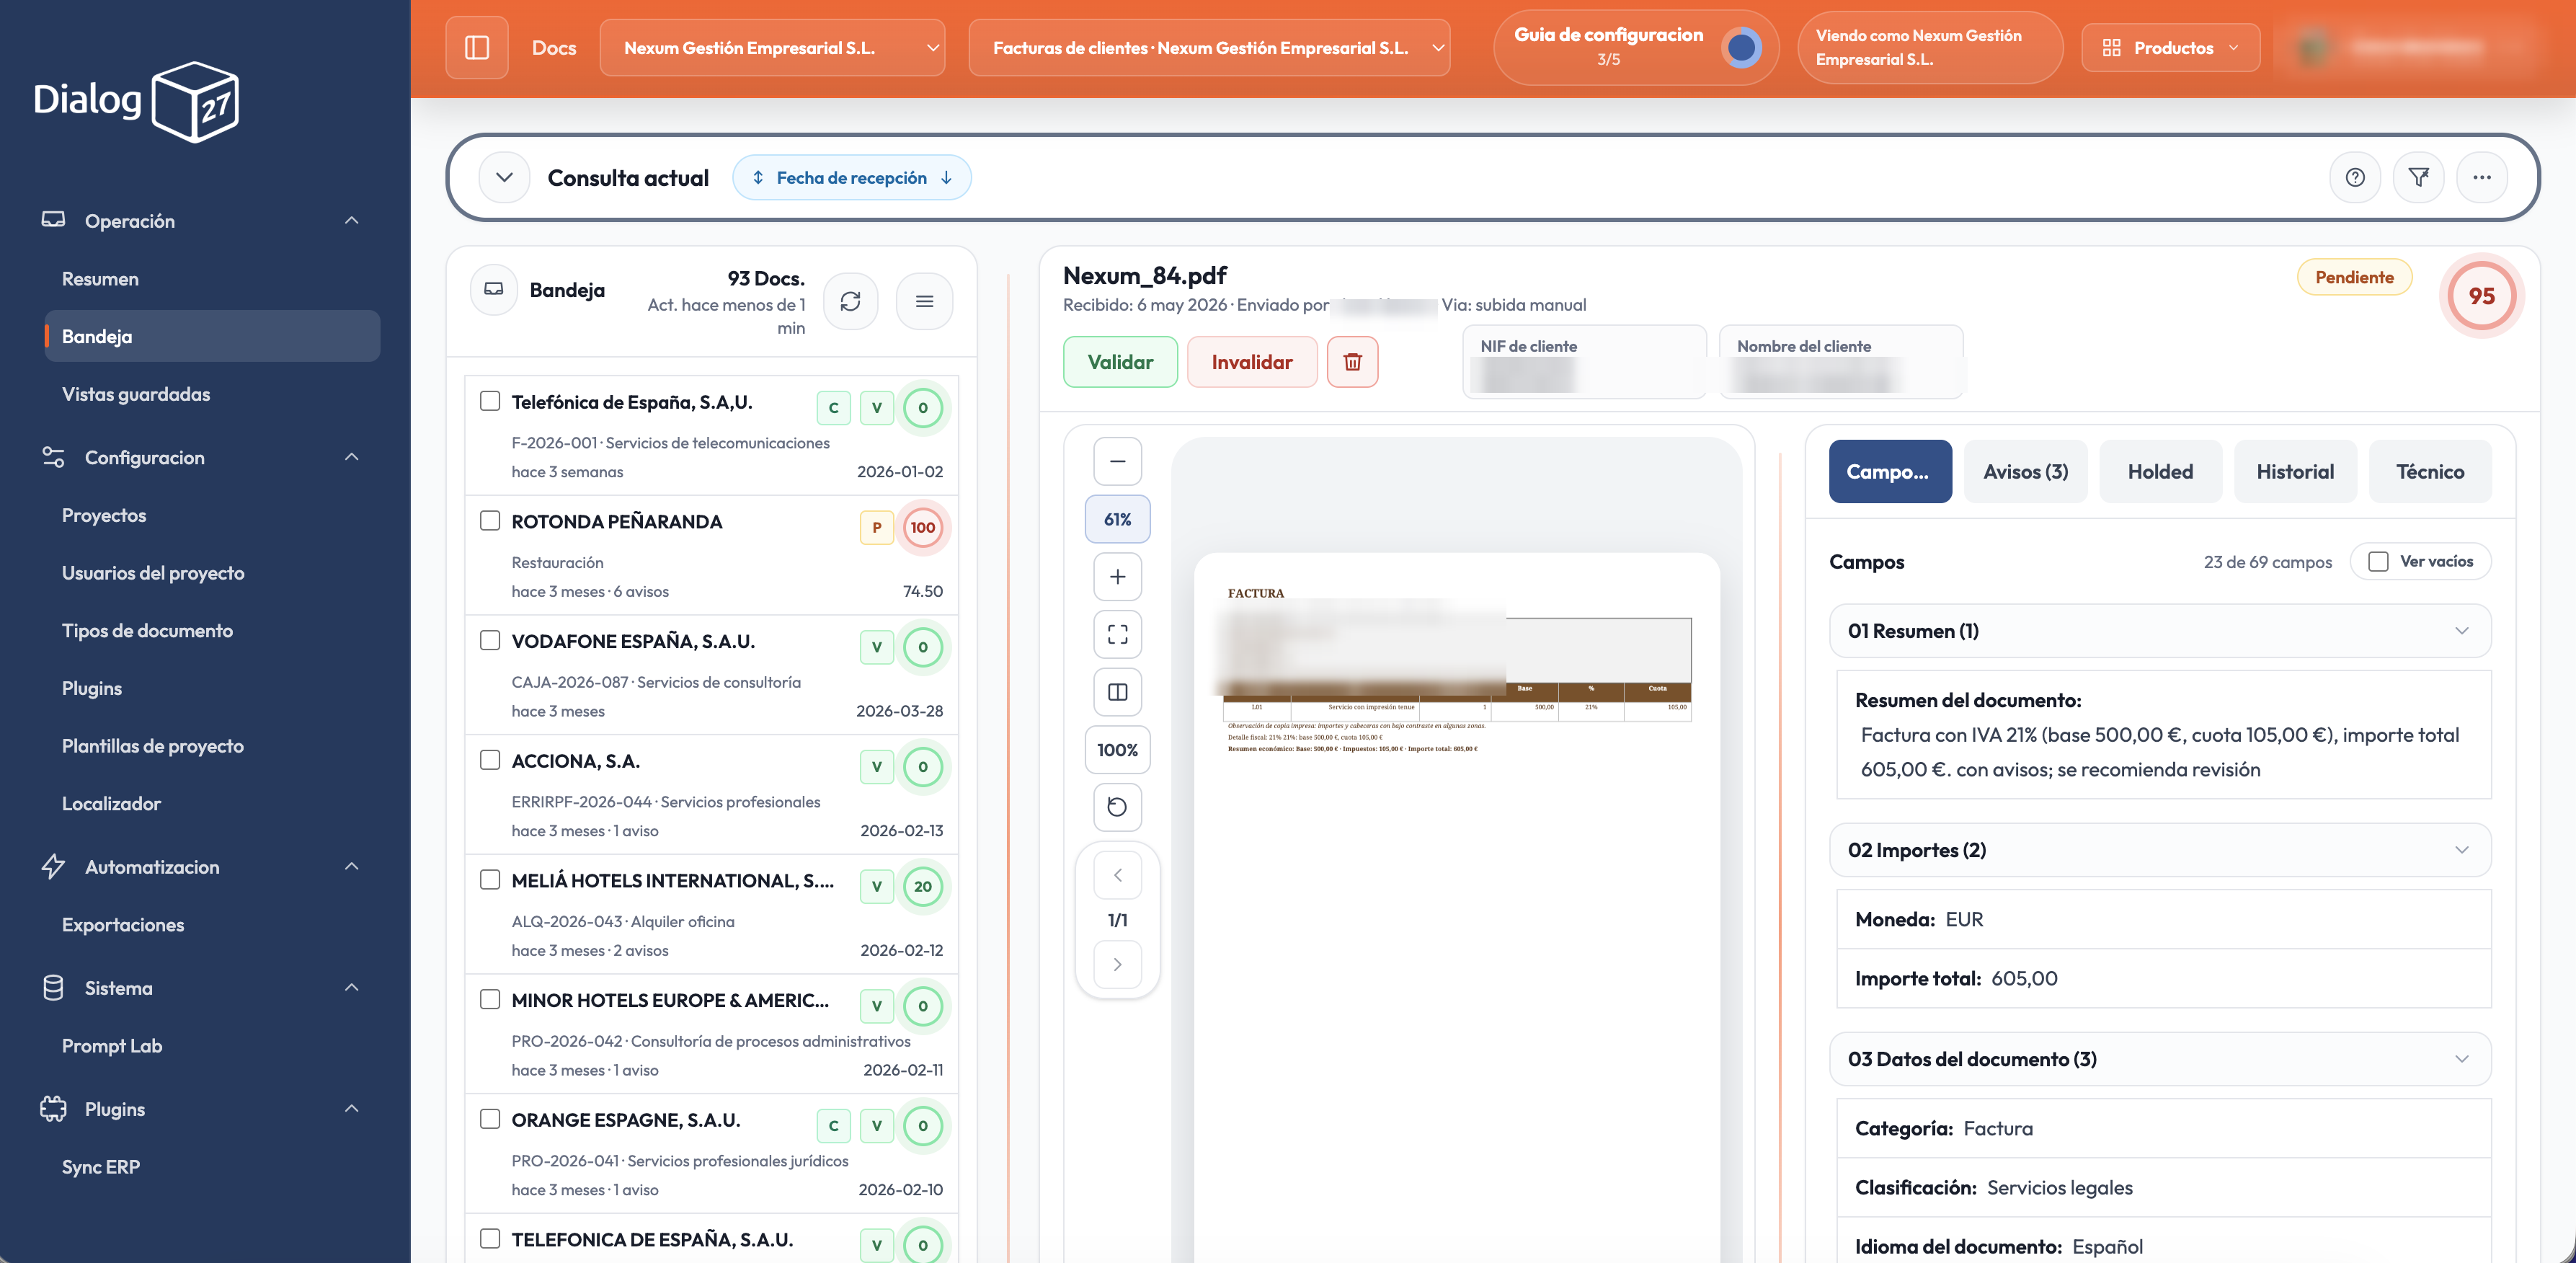Open Vistas guardadas in the sidebar
This screenshot has height=1263, width=2576.
pos(136,394)
